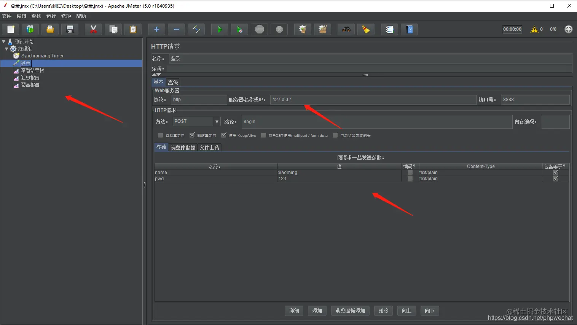Click the Shutdown test icon
Viewport: 577px width, 325px height.
279,29
